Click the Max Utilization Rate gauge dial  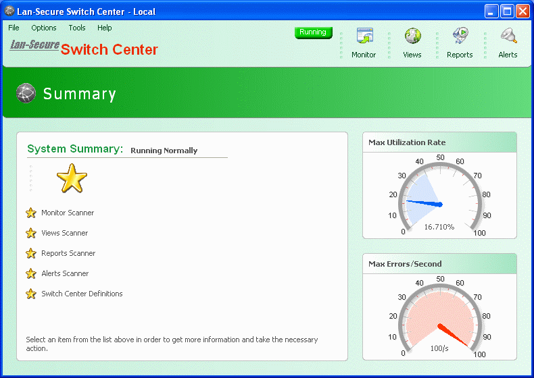(440, 196)
